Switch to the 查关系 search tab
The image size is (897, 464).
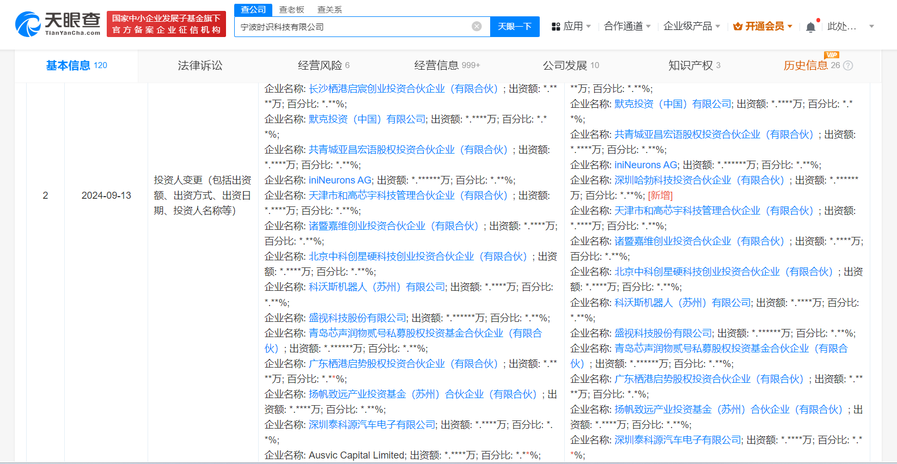(329, 10)
